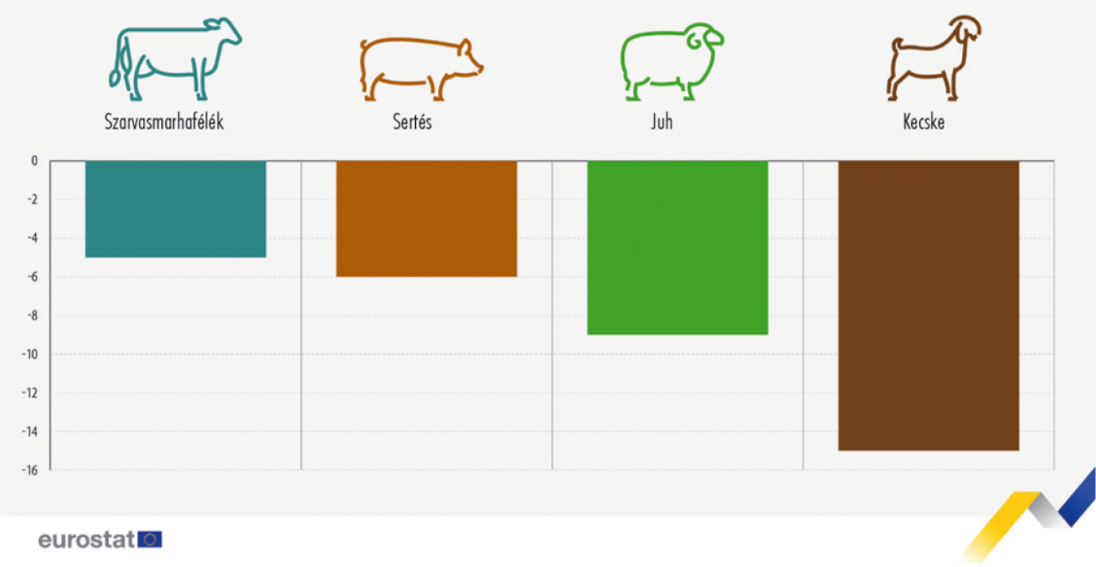Click the orange pig icon
This screenshot has width=1096, height=567.
coord(421,69)
